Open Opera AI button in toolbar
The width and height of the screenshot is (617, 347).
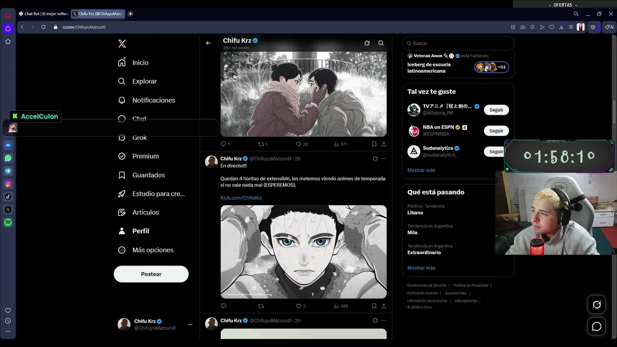pyautogui.click(x=609, y=27)
